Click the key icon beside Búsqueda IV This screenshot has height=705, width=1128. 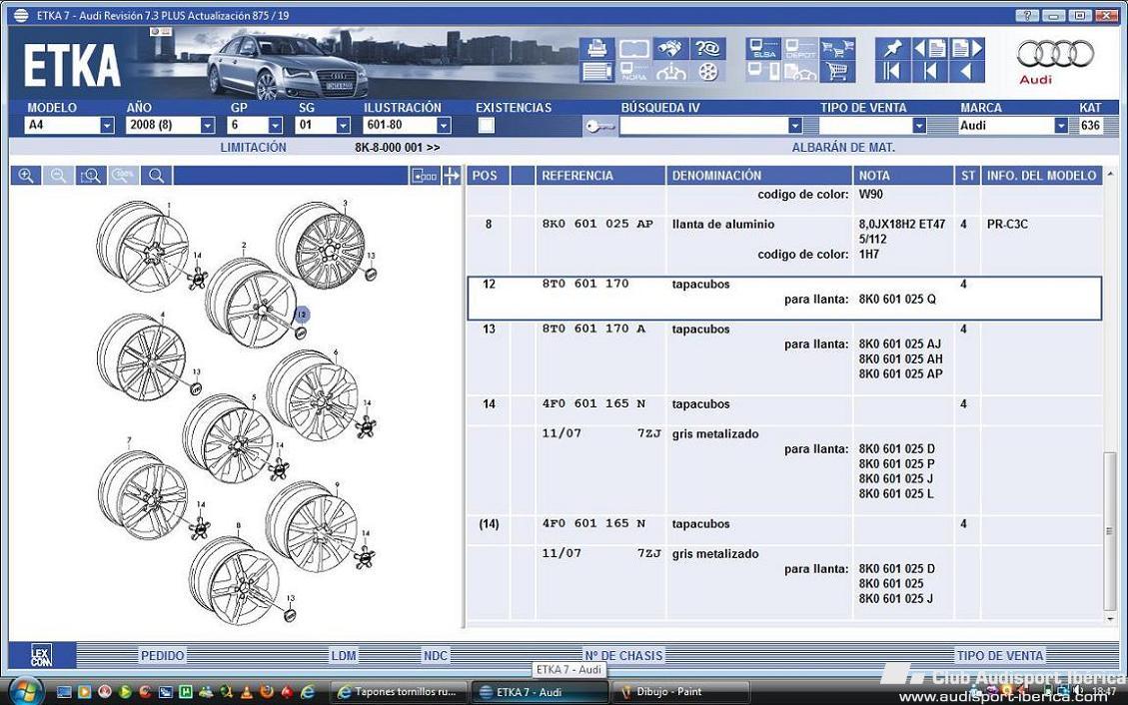598,126
